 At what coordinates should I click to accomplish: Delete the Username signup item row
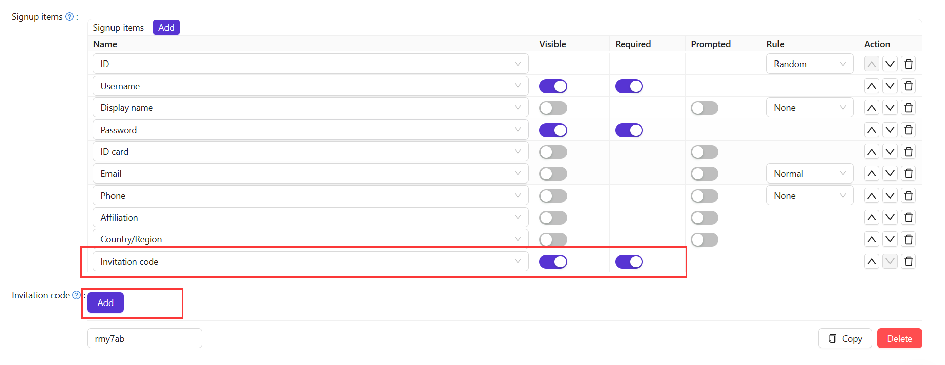(x=909, y=86)
